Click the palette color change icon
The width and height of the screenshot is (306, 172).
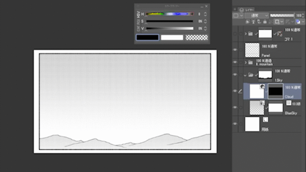tap(236, 15)
